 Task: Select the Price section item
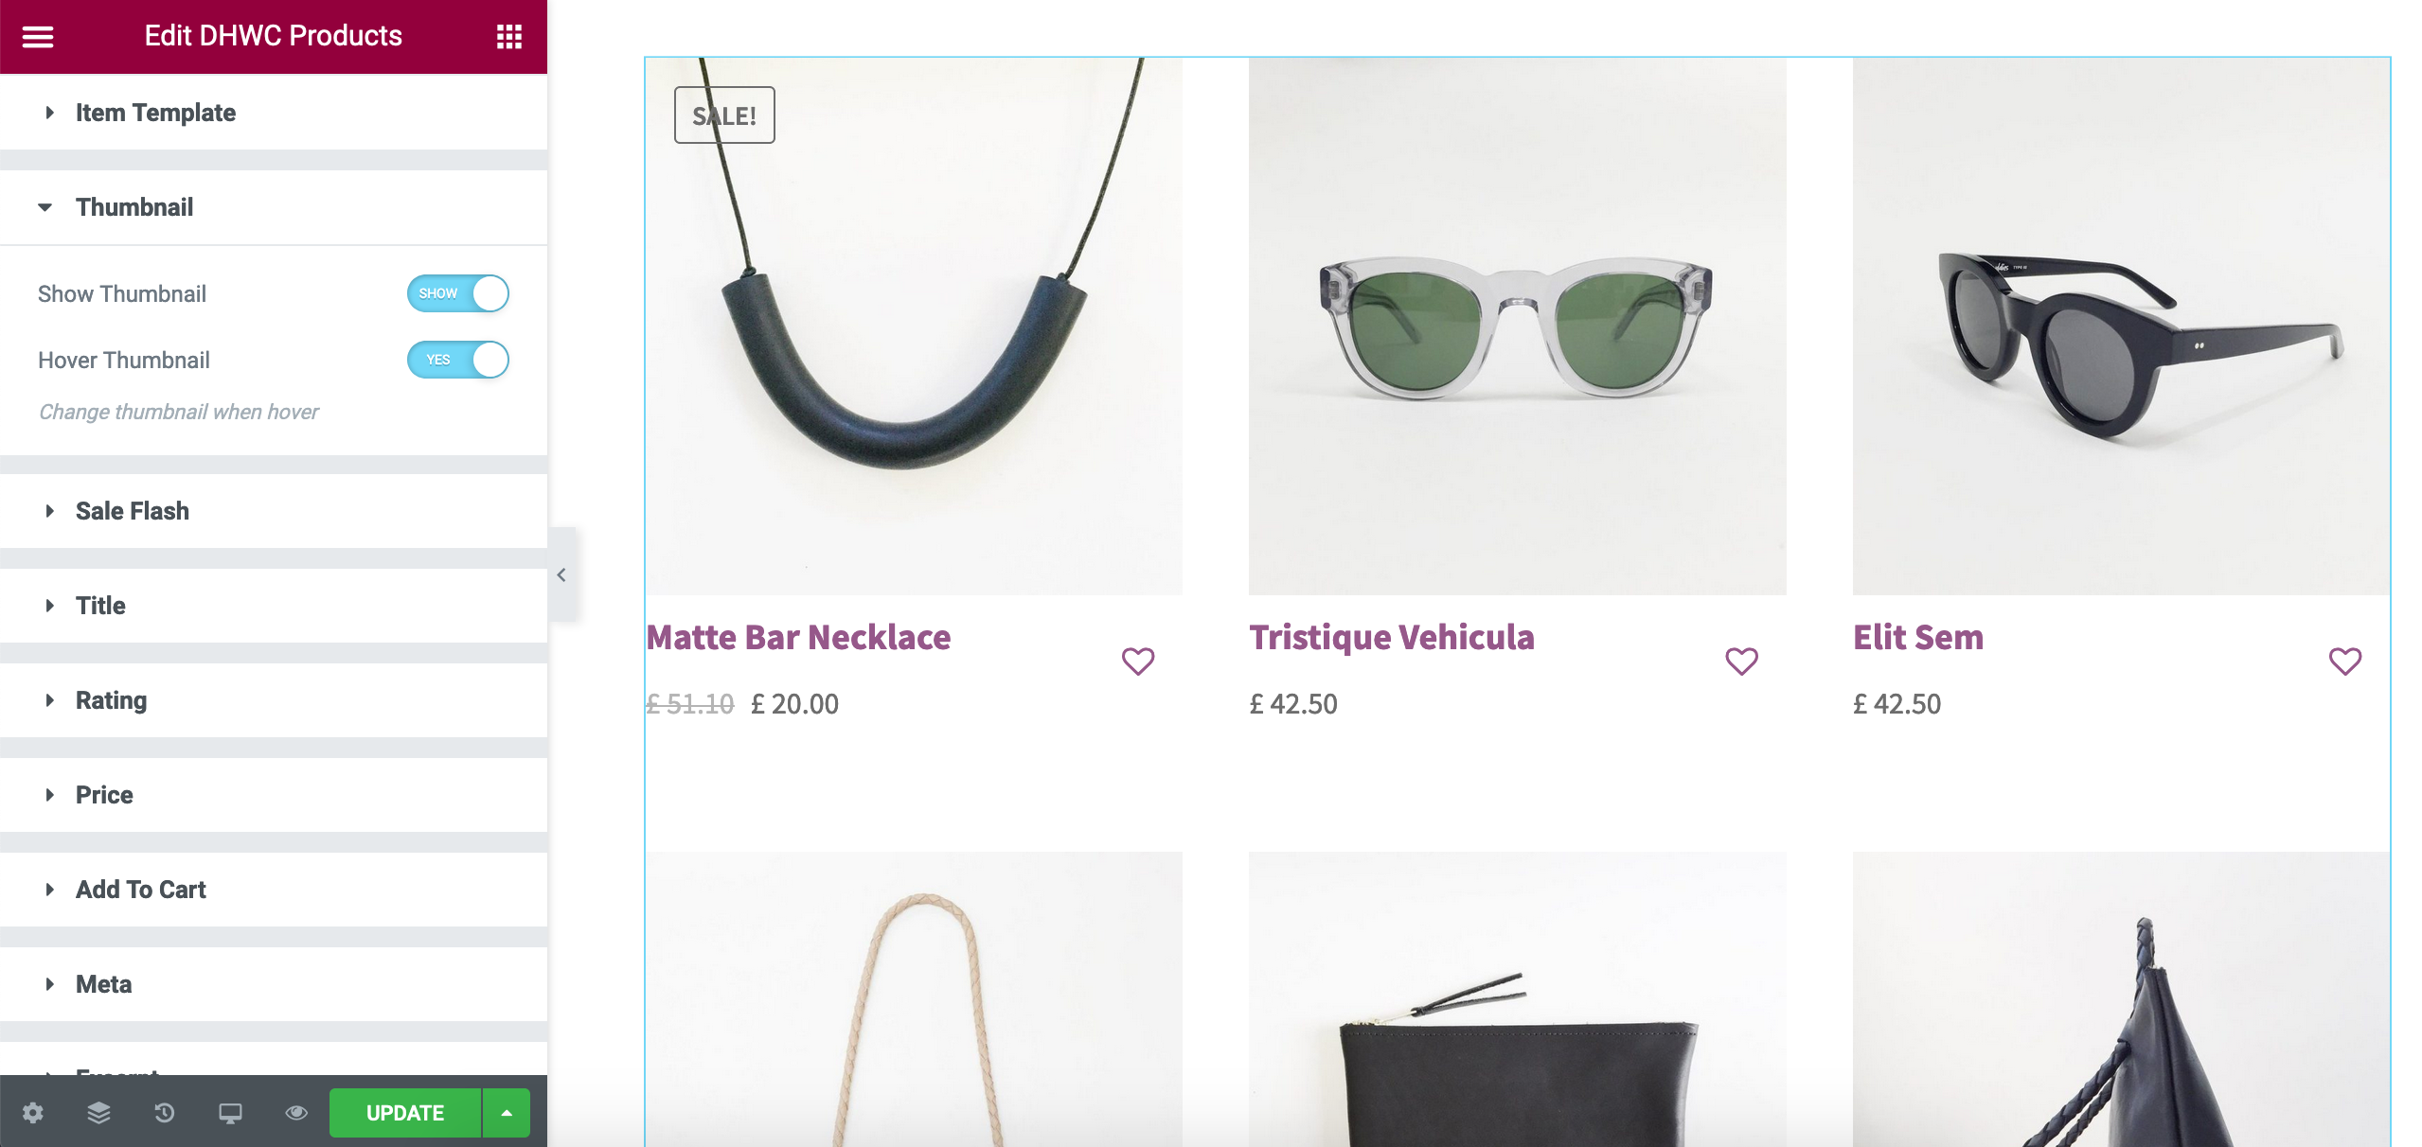coord(103,793)
